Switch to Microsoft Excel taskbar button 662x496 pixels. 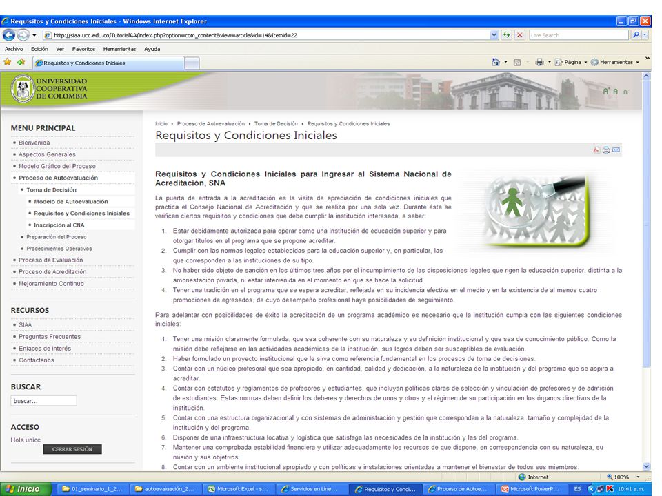click(239, 489)
